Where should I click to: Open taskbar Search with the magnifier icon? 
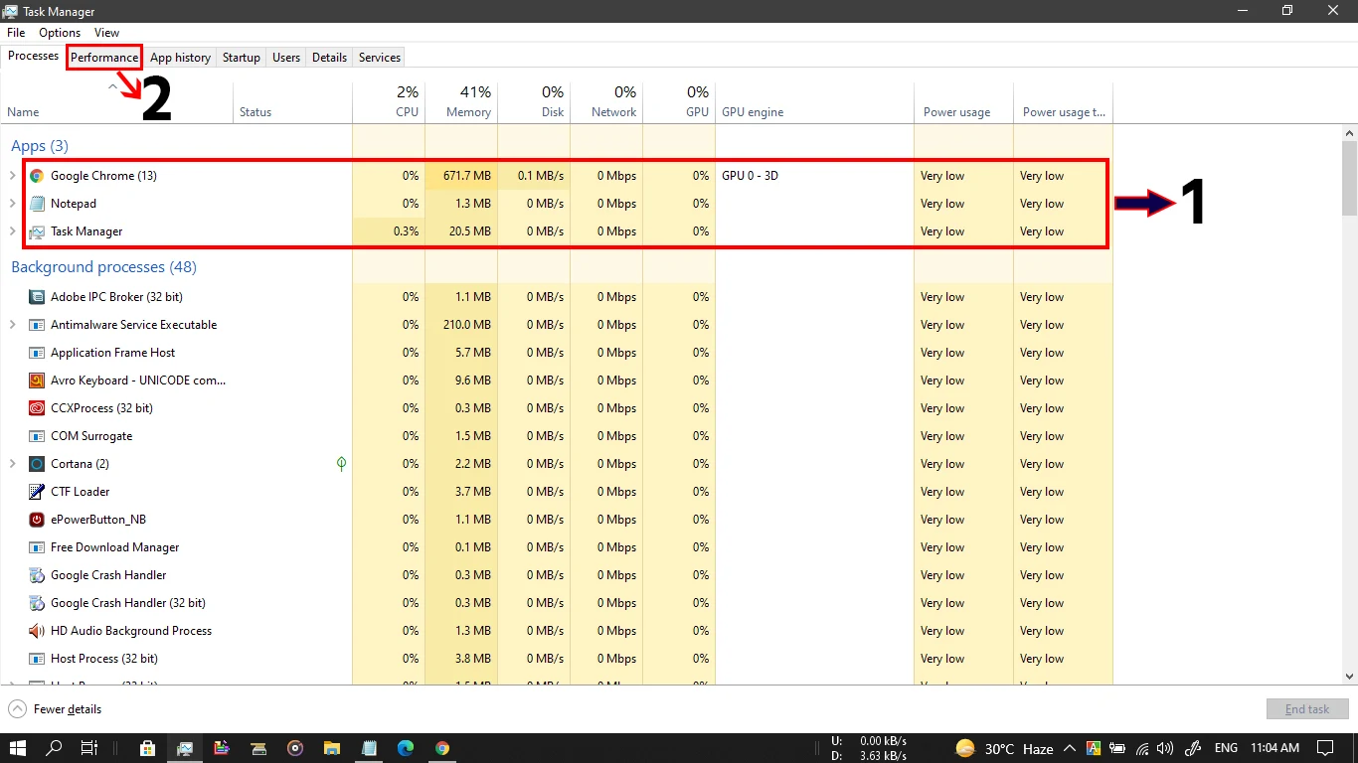coord(54,748)
